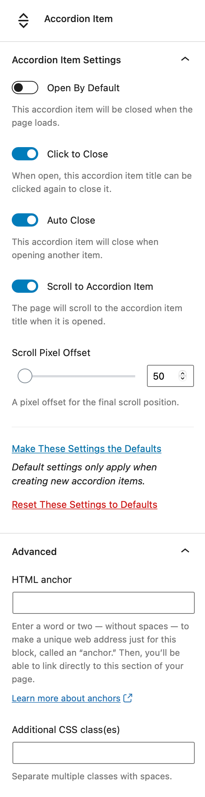Increase pixel offset with the up stepper arrow
Viewport: 205px width, 797px height.
(183, 373)
